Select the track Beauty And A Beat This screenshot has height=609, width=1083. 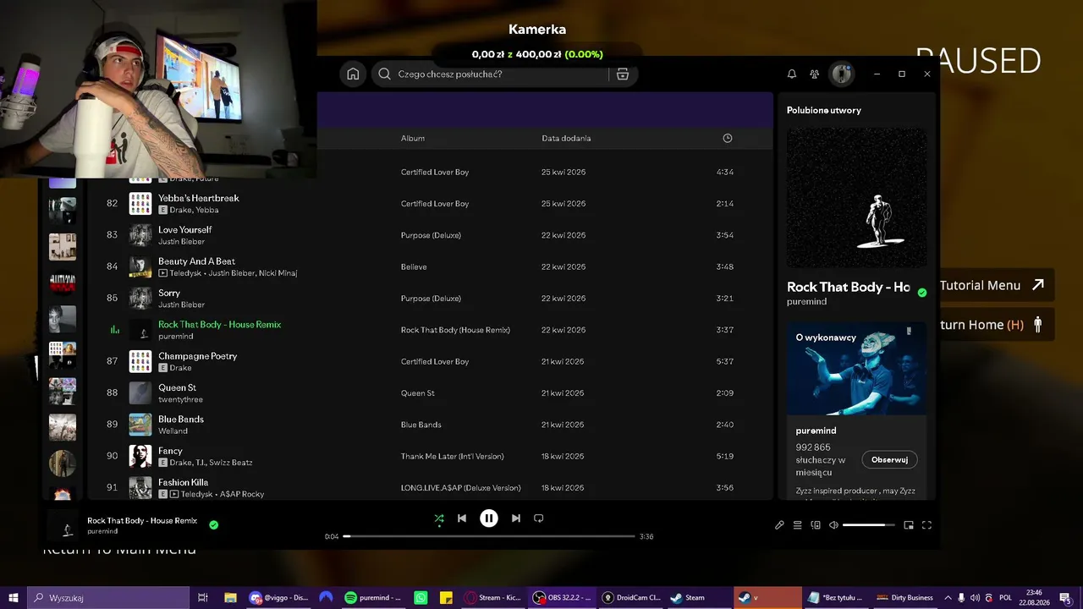430,266
